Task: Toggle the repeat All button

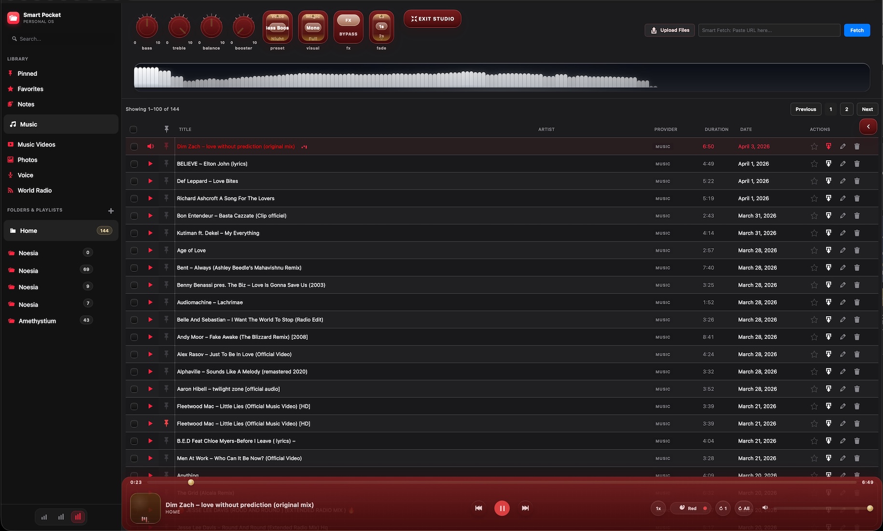Action: pos(744,508)
